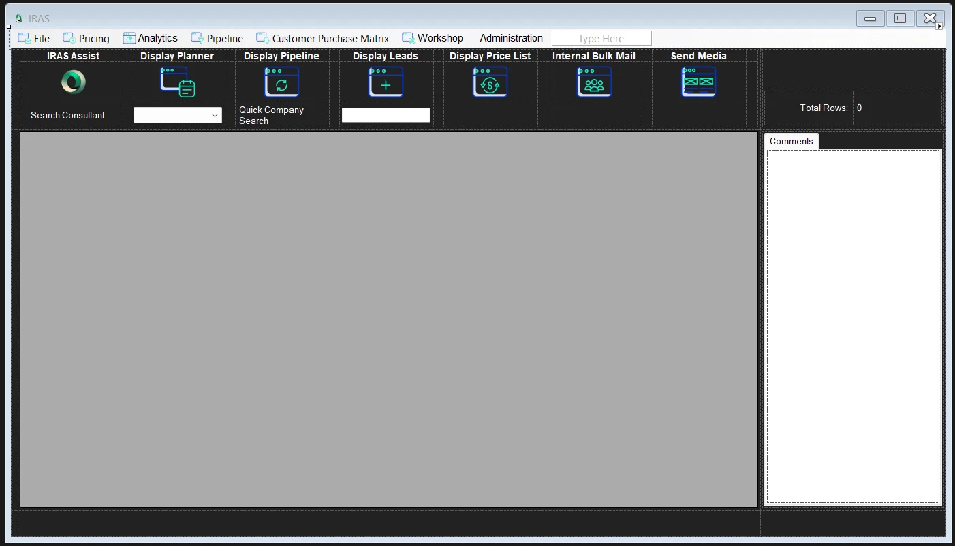The height and width of the screenshot is (546, 955).
Task: Open the File menu
Action: click(34, 39)
